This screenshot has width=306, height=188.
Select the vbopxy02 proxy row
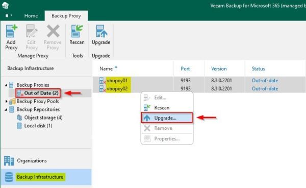199,88
